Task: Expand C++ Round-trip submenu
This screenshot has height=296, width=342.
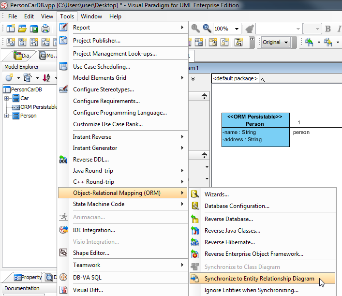Action: (x=182, y=181)
